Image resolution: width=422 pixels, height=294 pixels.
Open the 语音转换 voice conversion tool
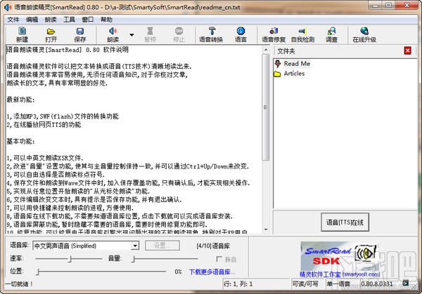tap(211, 34)
